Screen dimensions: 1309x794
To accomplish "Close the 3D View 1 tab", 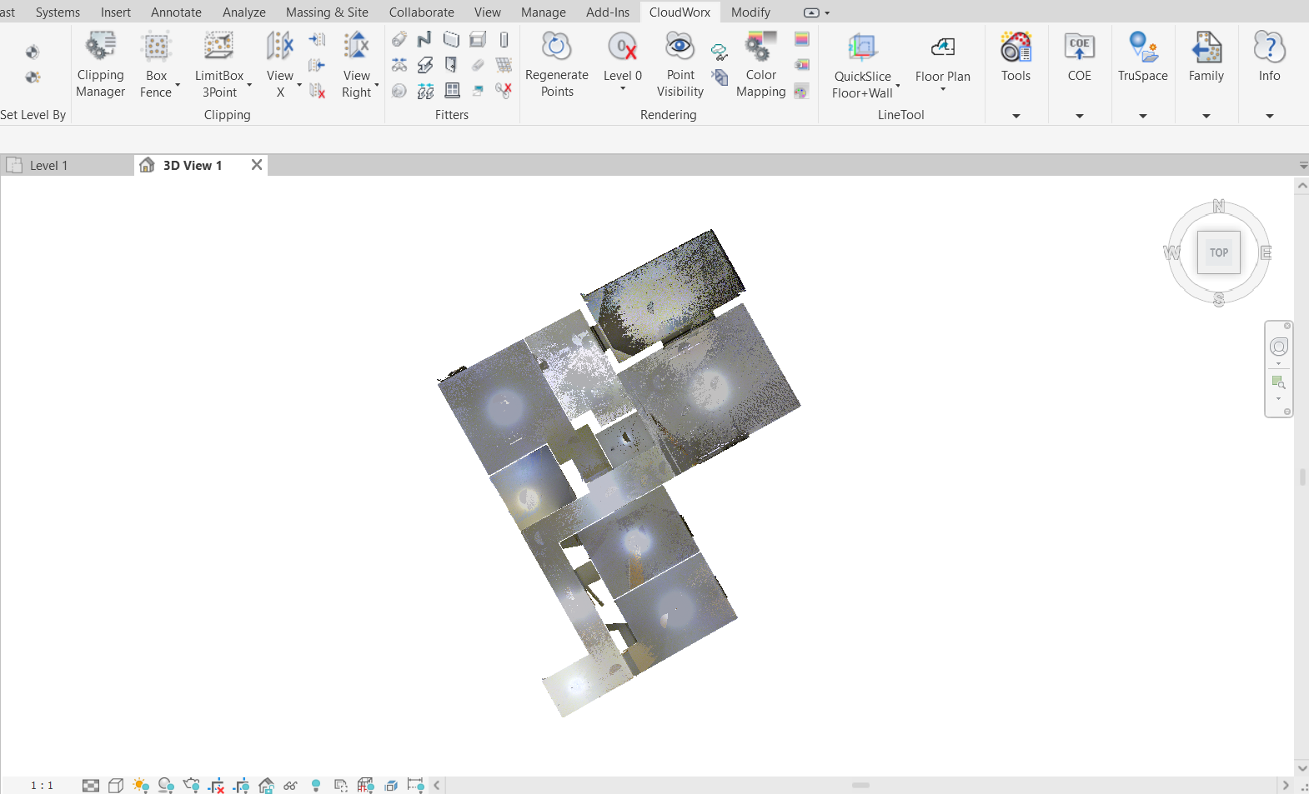I will coord(257,165).
